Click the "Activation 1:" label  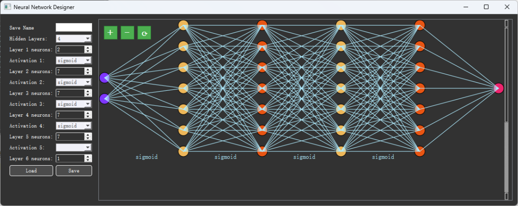click(x=27, y=61)
